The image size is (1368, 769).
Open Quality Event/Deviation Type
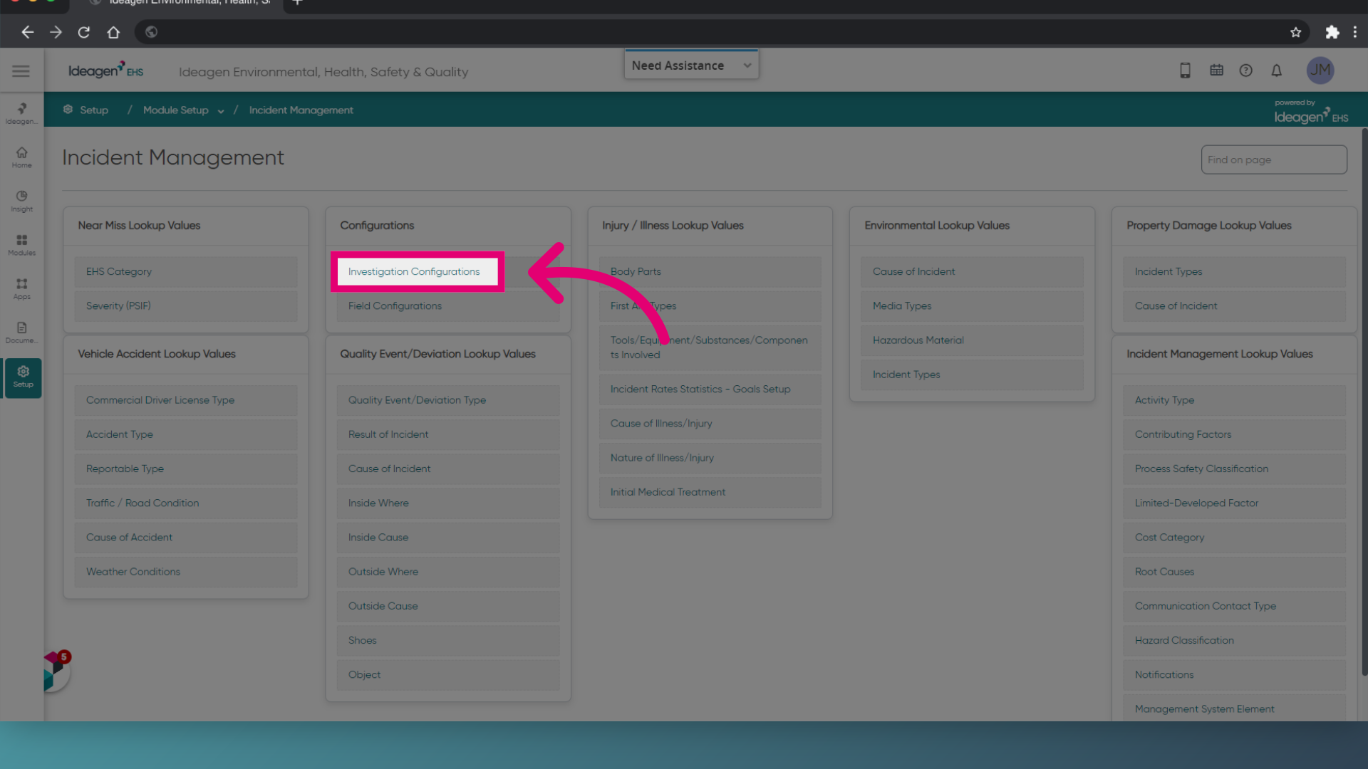click(x=447, y=400)
